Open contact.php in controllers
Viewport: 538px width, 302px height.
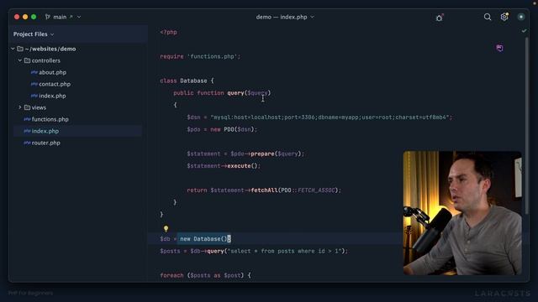tap(55, 84)
